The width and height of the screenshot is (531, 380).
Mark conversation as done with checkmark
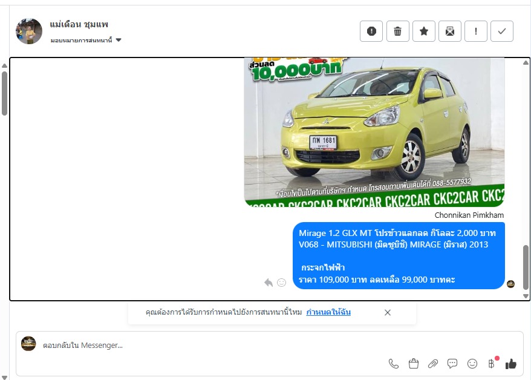point(502,31)
